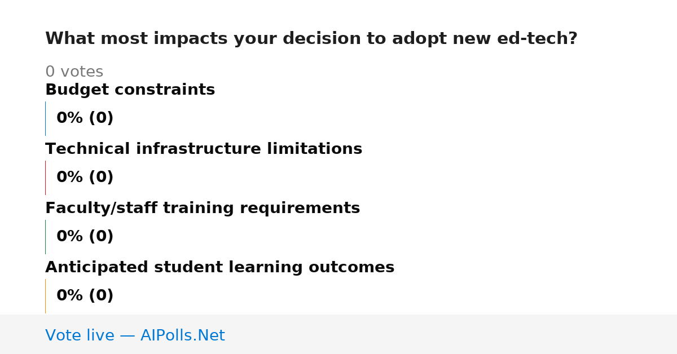This screenshot has height=354, width=677.
Task: Pick the Faculty/staff training requirements option
Action: pos(203,209)
